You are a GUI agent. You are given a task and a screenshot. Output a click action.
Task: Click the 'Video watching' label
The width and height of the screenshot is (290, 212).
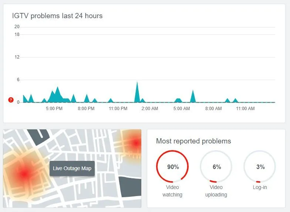pyautogui.click(x=172, y=191)
